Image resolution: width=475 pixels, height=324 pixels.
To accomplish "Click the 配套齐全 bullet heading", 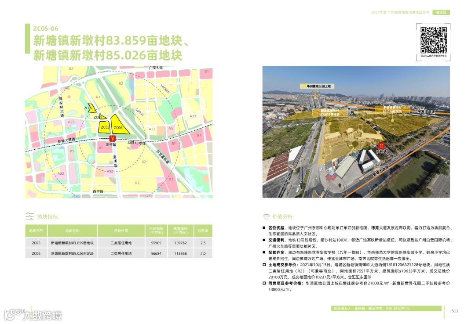I will coord(276,252).
